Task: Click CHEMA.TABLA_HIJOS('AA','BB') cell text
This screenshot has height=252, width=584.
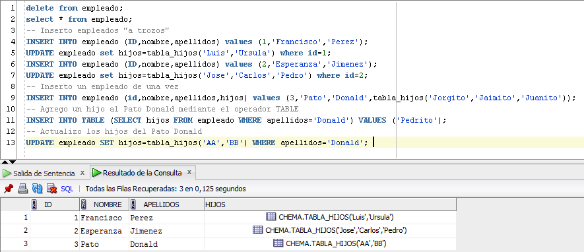Action: [x=336, y=243]
